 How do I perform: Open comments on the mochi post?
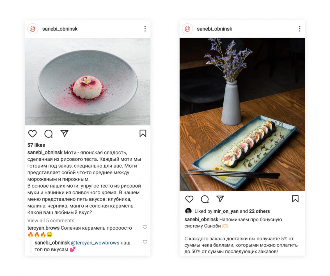(x=48, y=133)
